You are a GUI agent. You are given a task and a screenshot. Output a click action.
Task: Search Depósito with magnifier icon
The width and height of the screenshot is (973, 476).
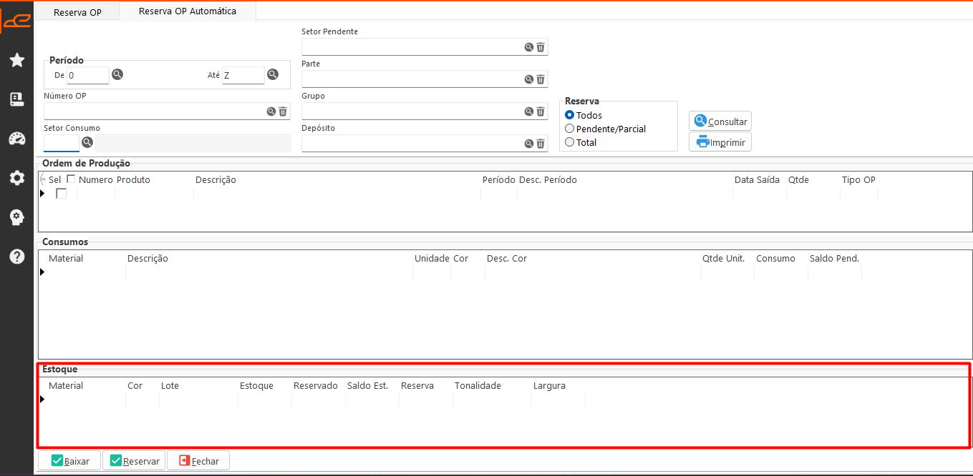(x=529, y=144)
